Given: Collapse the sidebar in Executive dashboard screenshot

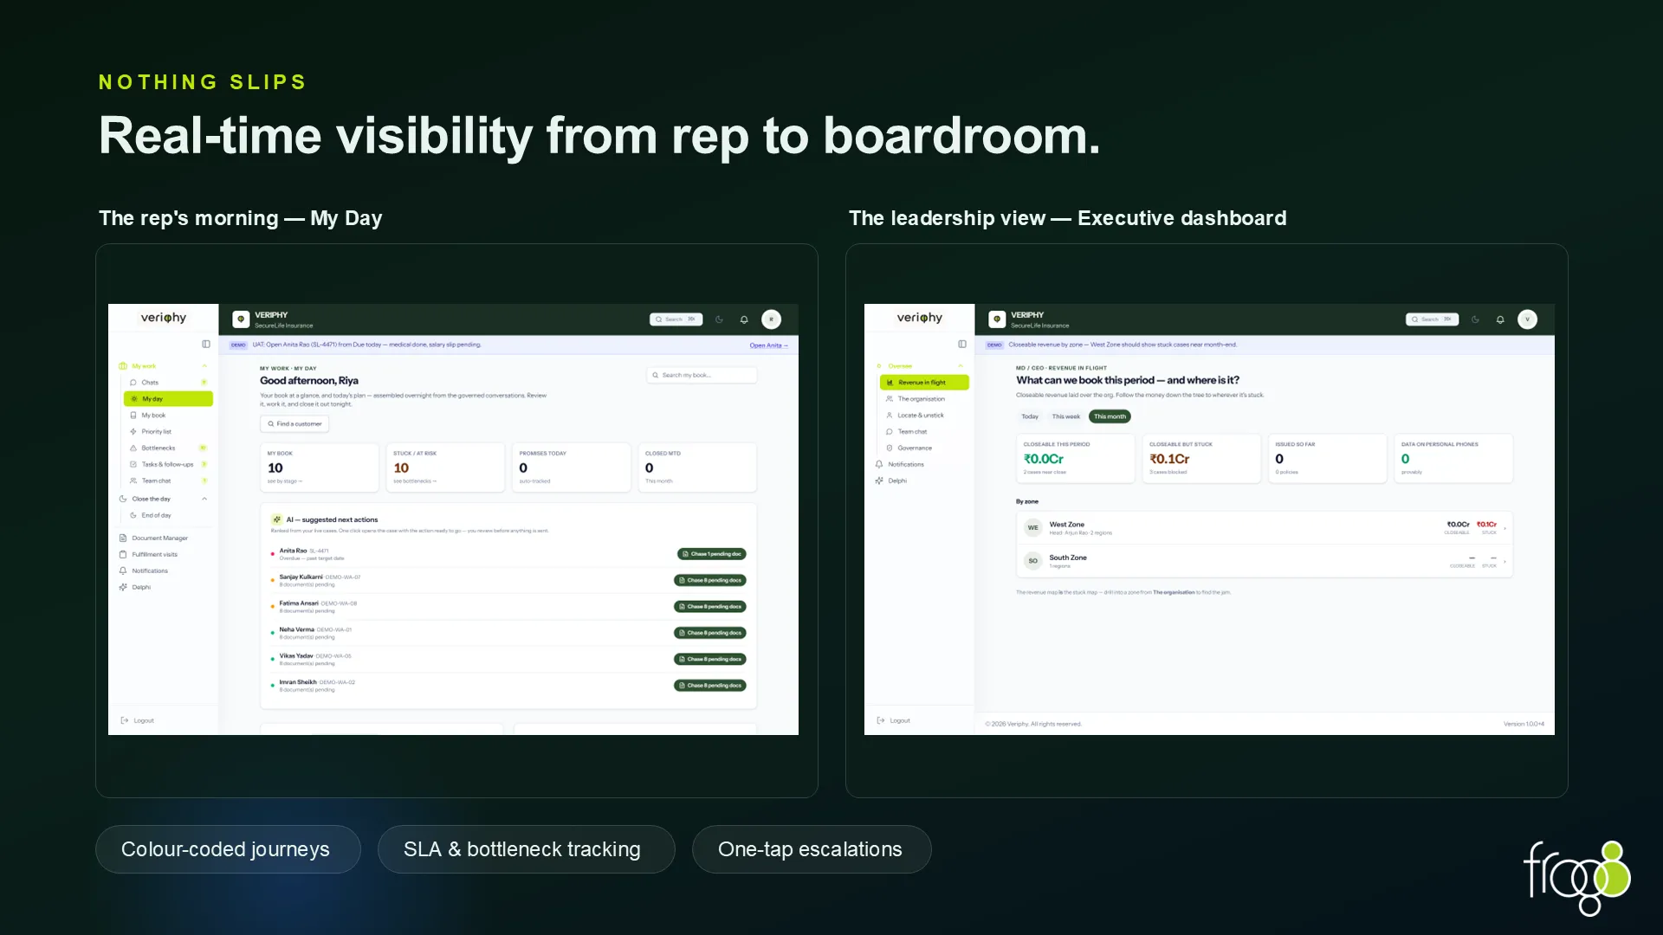Looking at the screenshot, I should 962,344.
